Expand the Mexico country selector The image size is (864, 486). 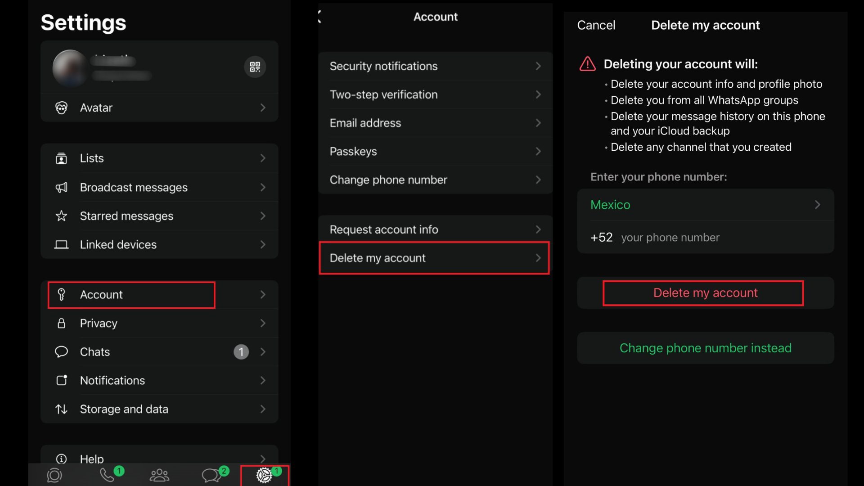click(x=705, y=205)
